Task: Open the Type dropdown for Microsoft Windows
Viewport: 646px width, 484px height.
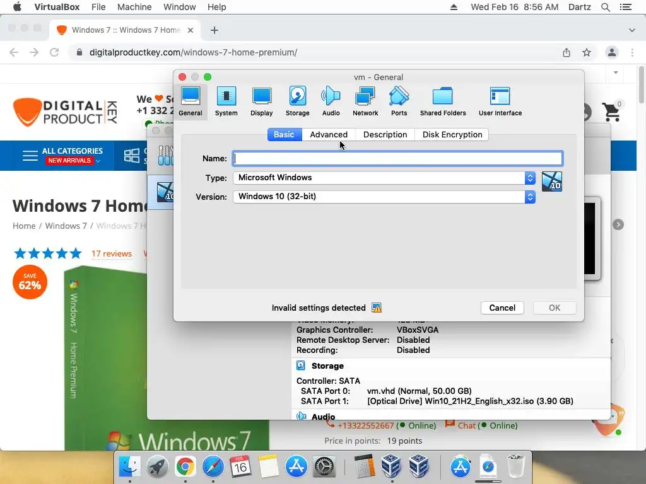Action: pos(384,178)
